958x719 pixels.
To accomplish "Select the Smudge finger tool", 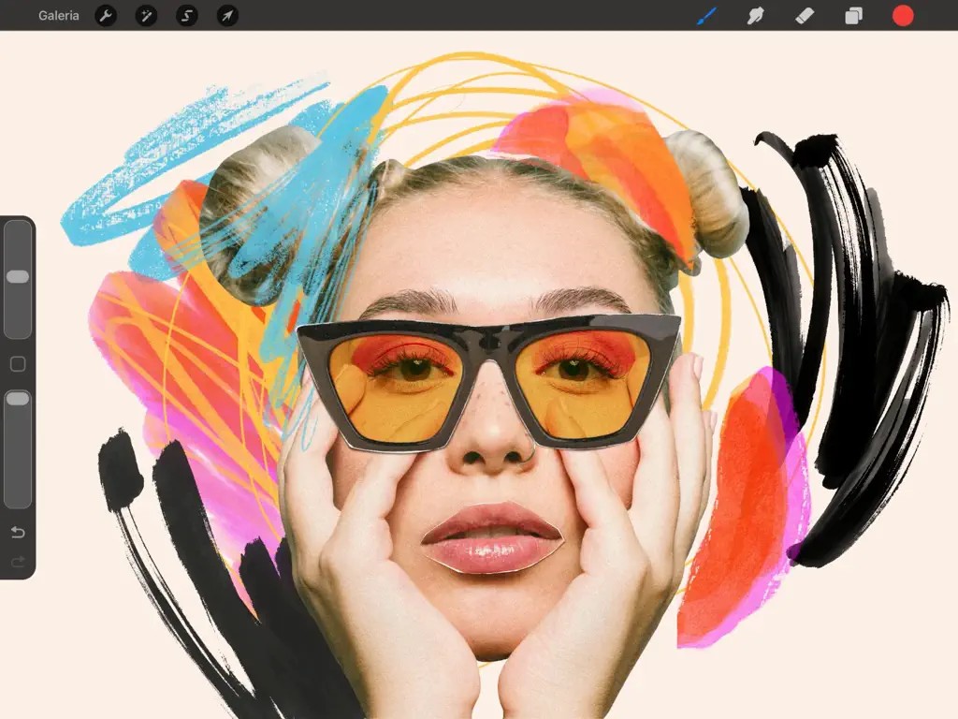I will (x=756, y=16).
